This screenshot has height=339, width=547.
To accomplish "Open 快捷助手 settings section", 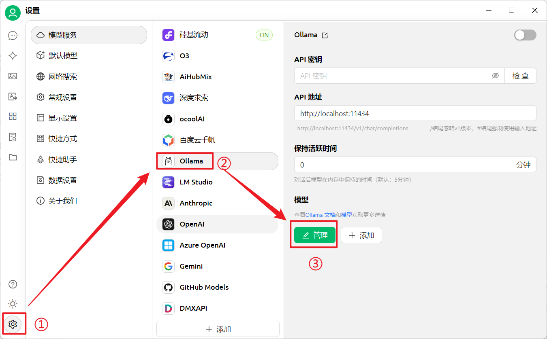I will point(89,159).
